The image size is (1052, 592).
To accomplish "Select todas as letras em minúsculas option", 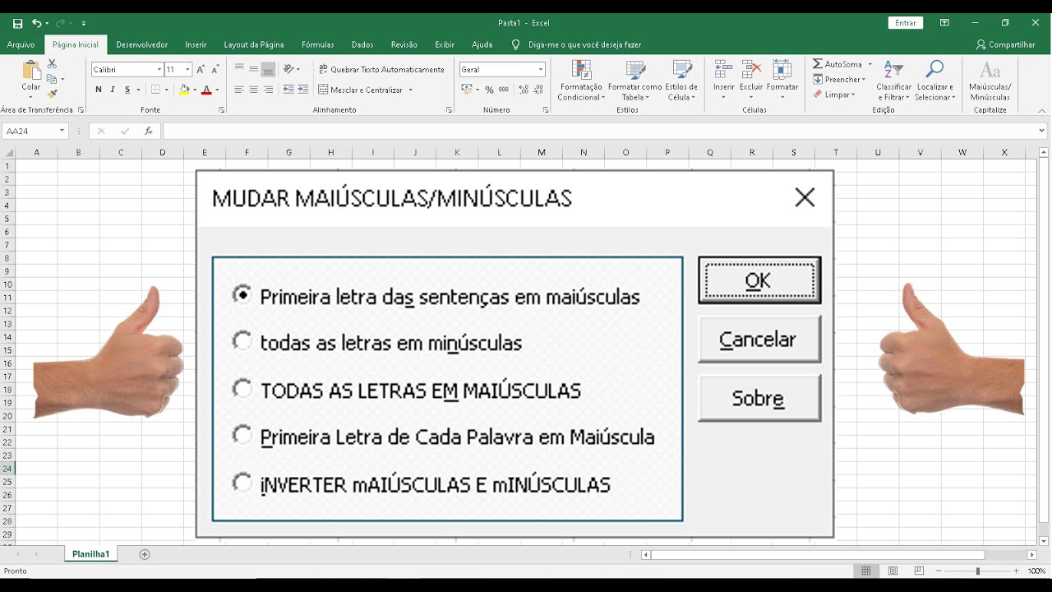I will coord(377,343).
